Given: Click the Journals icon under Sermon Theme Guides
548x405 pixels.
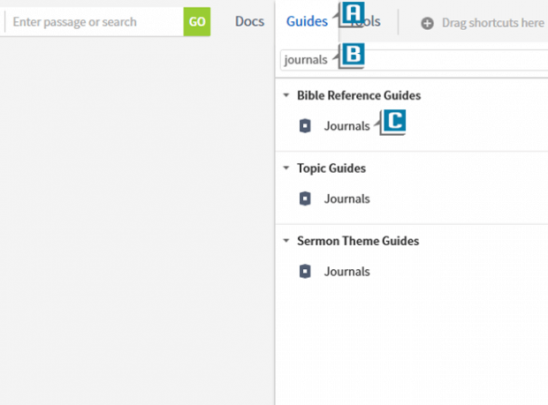Looking at the screenshot, I should pyautogui.click(x=306, y=272).
